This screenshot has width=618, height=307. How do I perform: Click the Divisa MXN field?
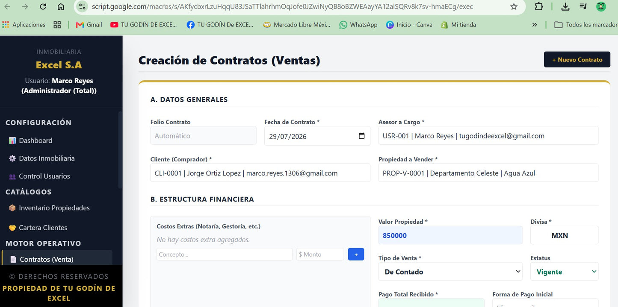click(564, 235)
